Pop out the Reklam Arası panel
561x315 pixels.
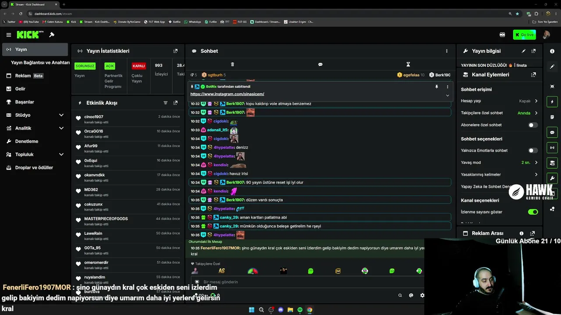533,234
